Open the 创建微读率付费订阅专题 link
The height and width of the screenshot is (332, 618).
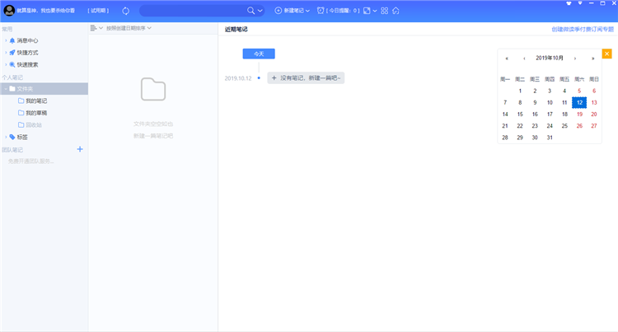pos(582,29)
